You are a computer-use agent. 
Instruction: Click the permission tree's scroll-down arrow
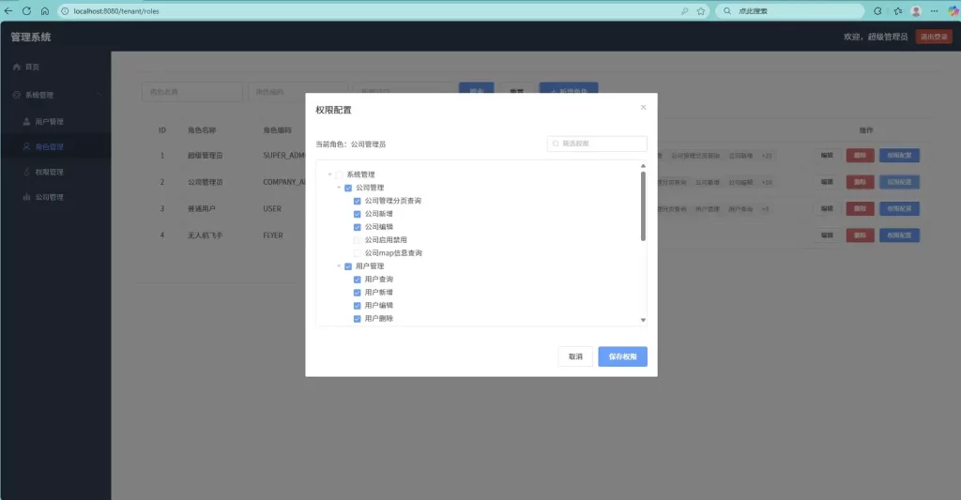tap(643, 320)
